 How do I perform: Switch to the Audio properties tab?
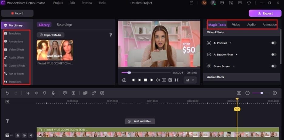tap(252, 25)
